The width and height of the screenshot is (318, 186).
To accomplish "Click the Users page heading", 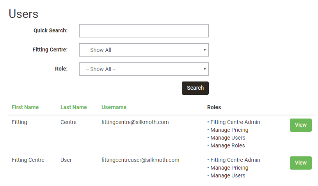I will (x=23, y=14).
